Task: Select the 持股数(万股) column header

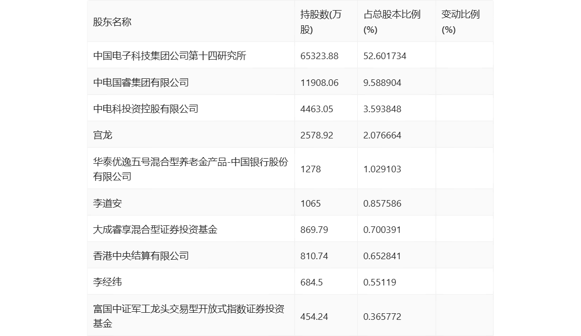Action: 321,22
